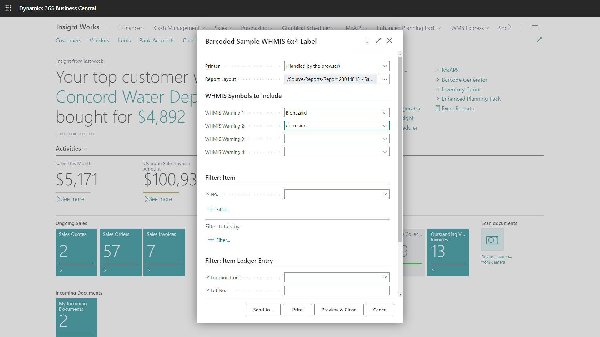The height and width of the screenshot is (337, 600).
Task: Select Items in the navigation bar
Action: tap(124, 40)
